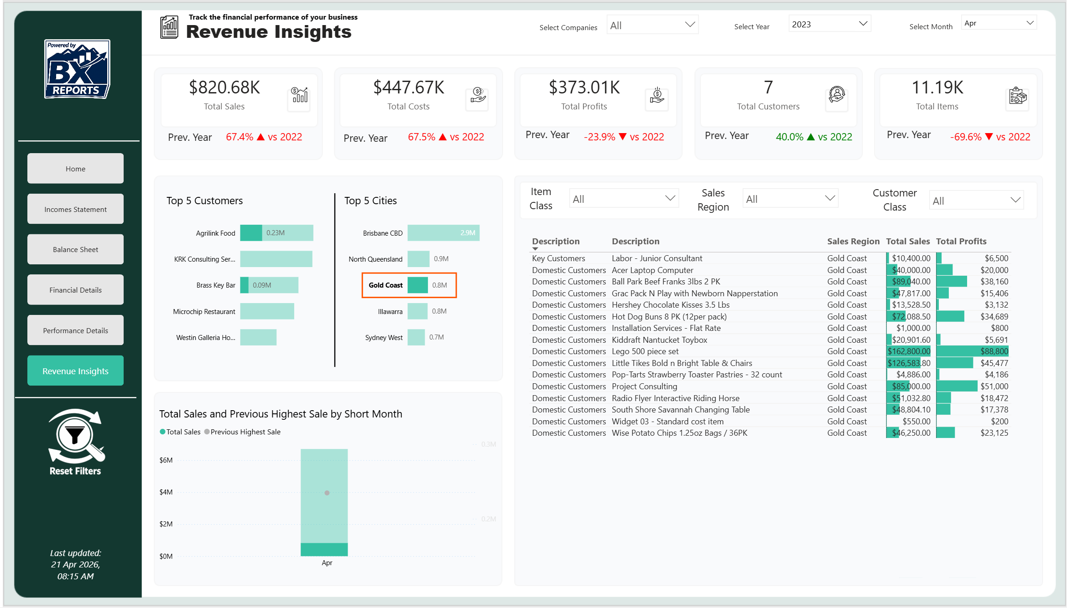Select the Sydney West city bar
The height and width of the screenshot is (608, 1067).
coord(416,337)
